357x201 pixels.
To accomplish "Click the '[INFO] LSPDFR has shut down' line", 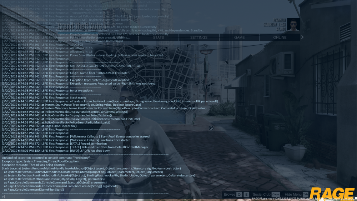I will 56,151.
